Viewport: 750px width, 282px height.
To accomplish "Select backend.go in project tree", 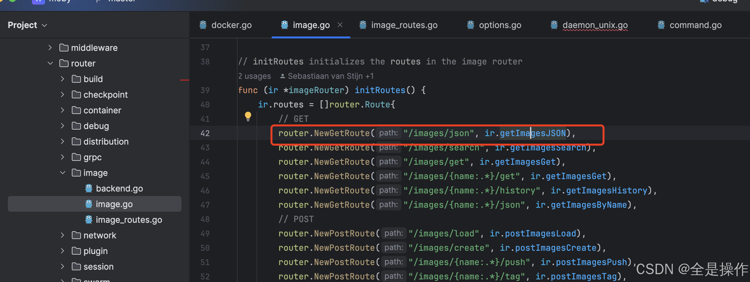I will (x=95, y=188).
